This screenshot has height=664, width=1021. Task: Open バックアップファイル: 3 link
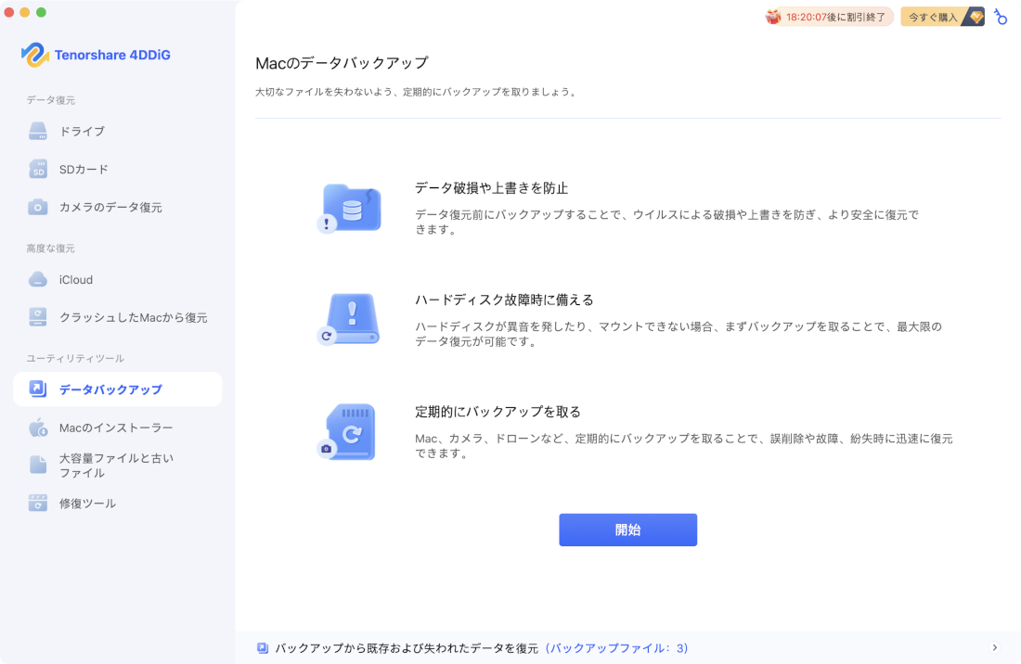616,647
